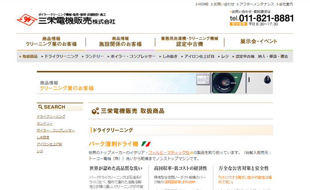Select the 認定中古機 main tab

click(190, 42)
